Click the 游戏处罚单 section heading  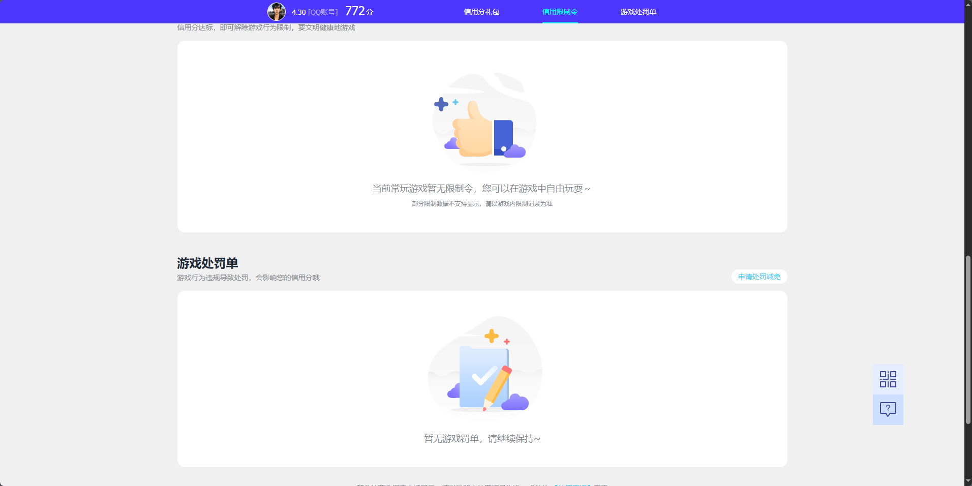pos(207,263)
